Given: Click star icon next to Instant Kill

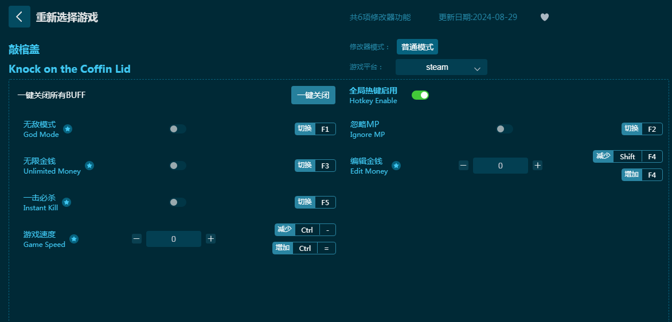Looking at the screenshot, I should point(67,202).
